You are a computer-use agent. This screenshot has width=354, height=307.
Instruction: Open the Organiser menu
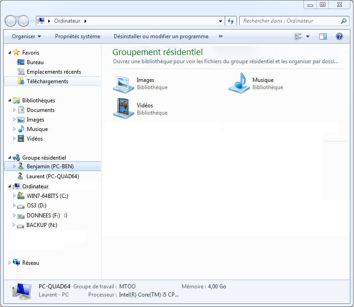pos(26,36)
